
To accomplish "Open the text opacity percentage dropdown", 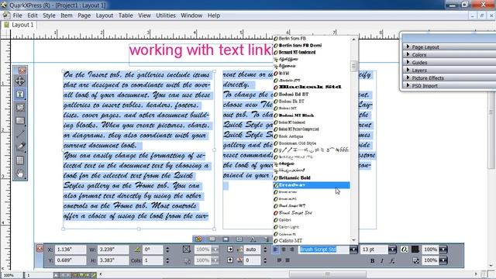I will pyautogui.click(x=443, y=260).
